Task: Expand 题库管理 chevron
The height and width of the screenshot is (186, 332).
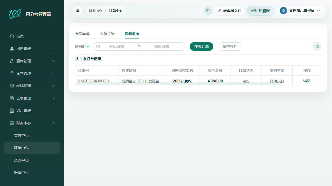Action: tap(53, 61)
